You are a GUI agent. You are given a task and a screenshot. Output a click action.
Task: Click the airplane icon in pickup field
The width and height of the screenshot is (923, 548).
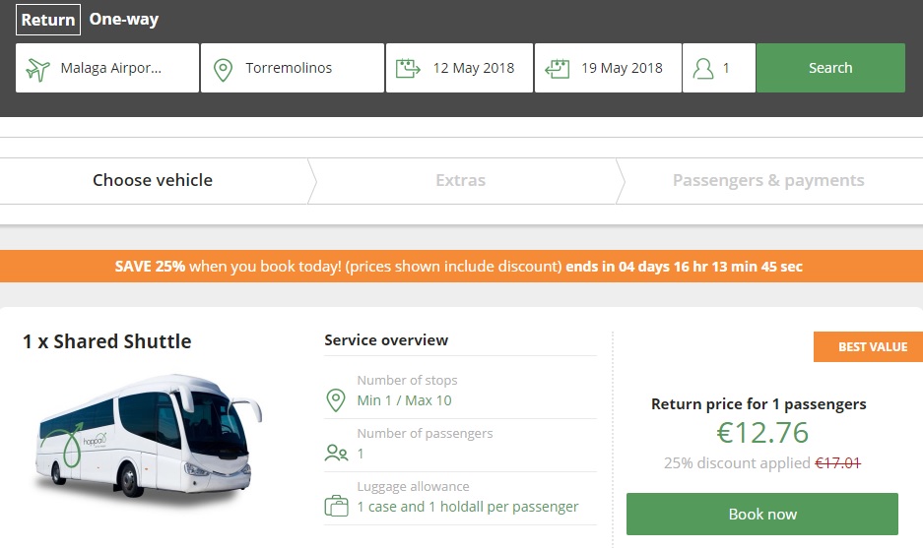pos(38,69)
